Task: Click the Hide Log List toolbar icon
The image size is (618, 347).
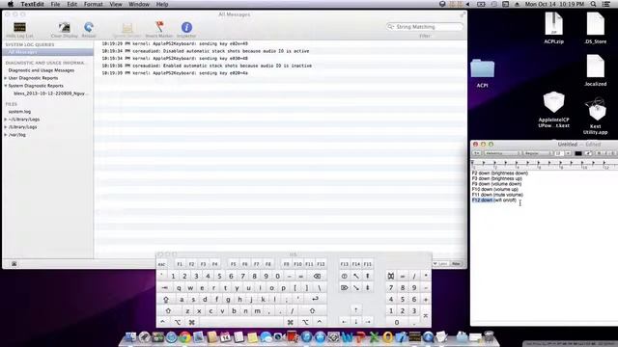Action: click(x=19, y=27)
